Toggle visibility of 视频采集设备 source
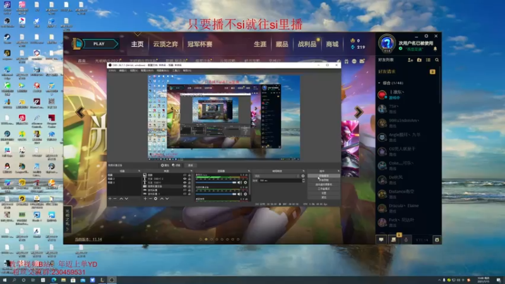This screenshot has width=505, height=284. 185,186
